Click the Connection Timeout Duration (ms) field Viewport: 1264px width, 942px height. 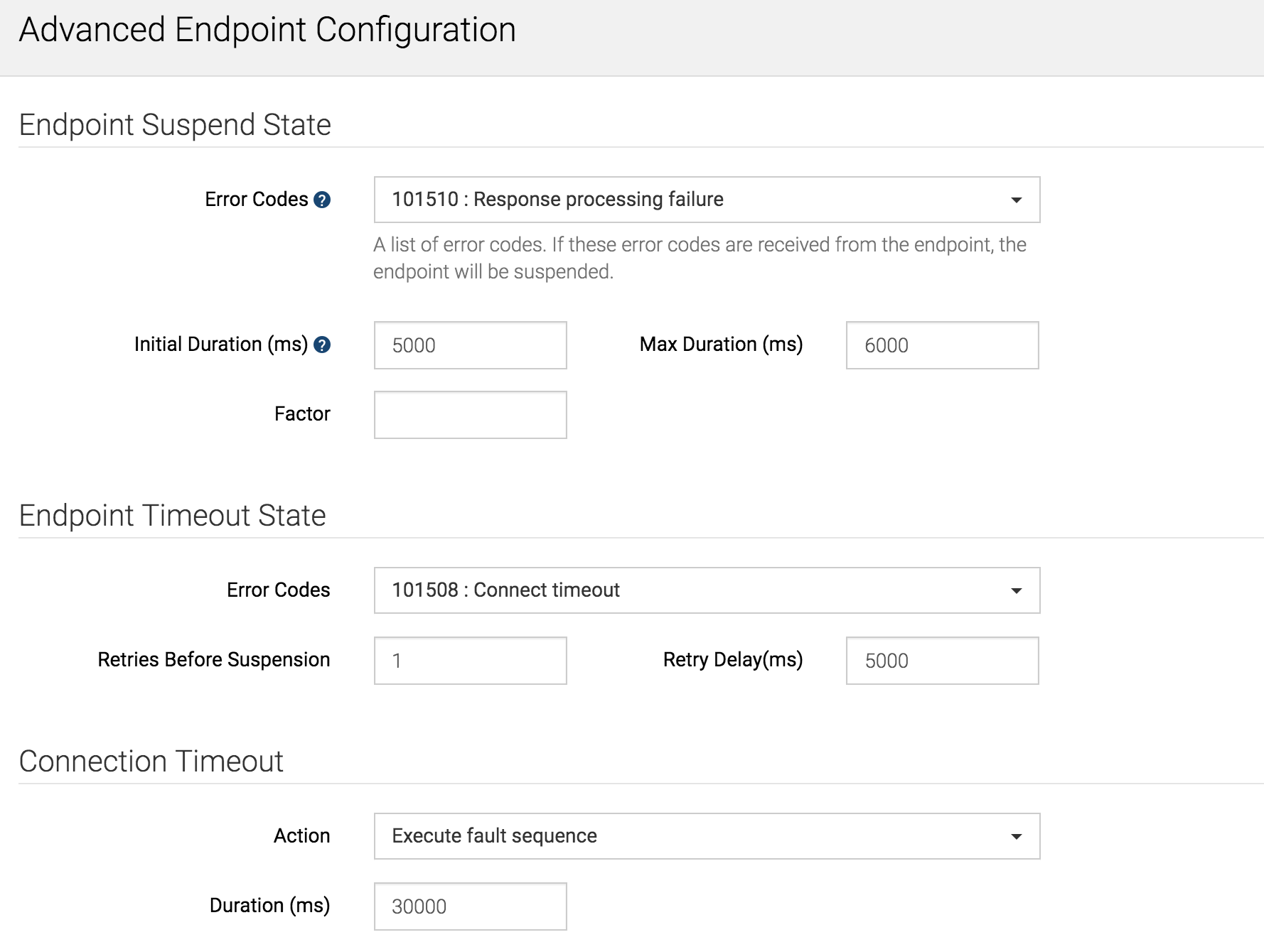tap(470, 906)
